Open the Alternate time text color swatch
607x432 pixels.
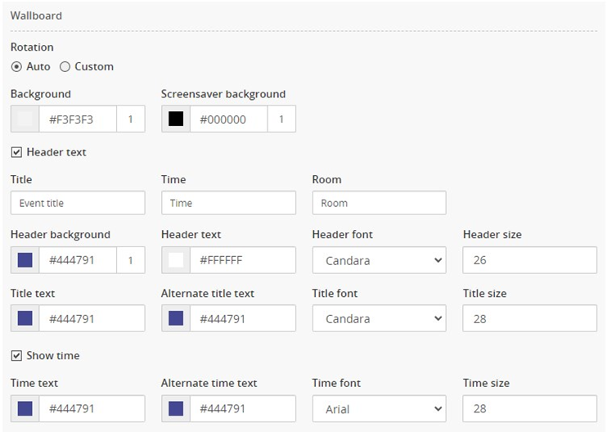click(176, 408)
